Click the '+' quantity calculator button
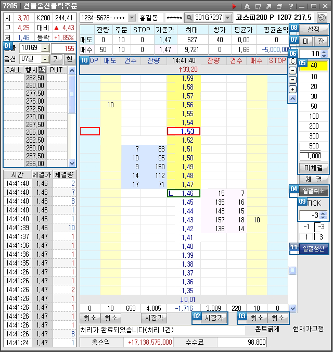This screenshot has width=333, height=352. point(293,89)
